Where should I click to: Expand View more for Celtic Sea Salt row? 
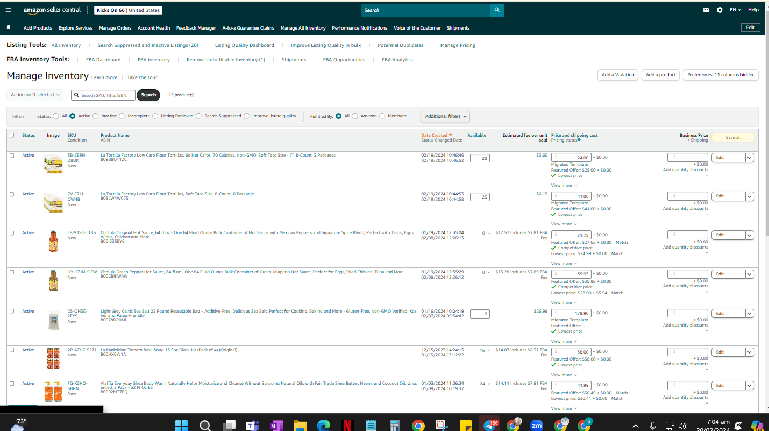point(564,341)
